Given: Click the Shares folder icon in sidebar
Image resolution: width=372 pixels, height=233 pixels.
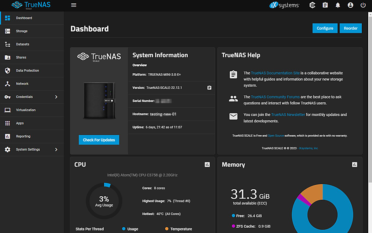Looking at the screenshot, I should click(7, 57).
